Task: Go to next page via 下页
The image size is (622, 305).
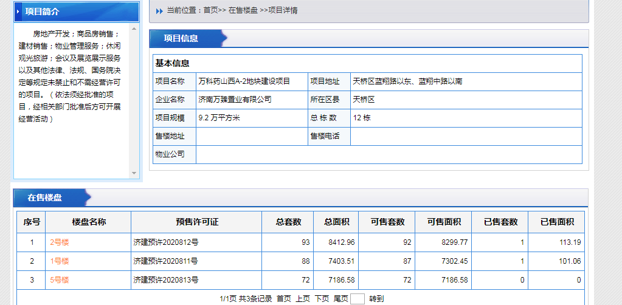Action: point(322,299)
